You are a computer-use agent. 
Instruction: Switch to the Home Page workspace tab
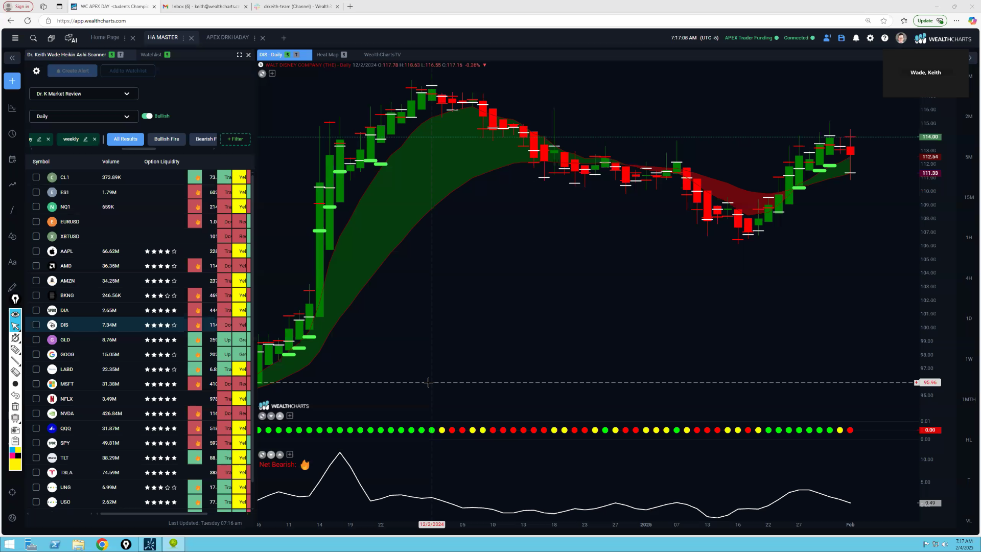click(105, 37)
